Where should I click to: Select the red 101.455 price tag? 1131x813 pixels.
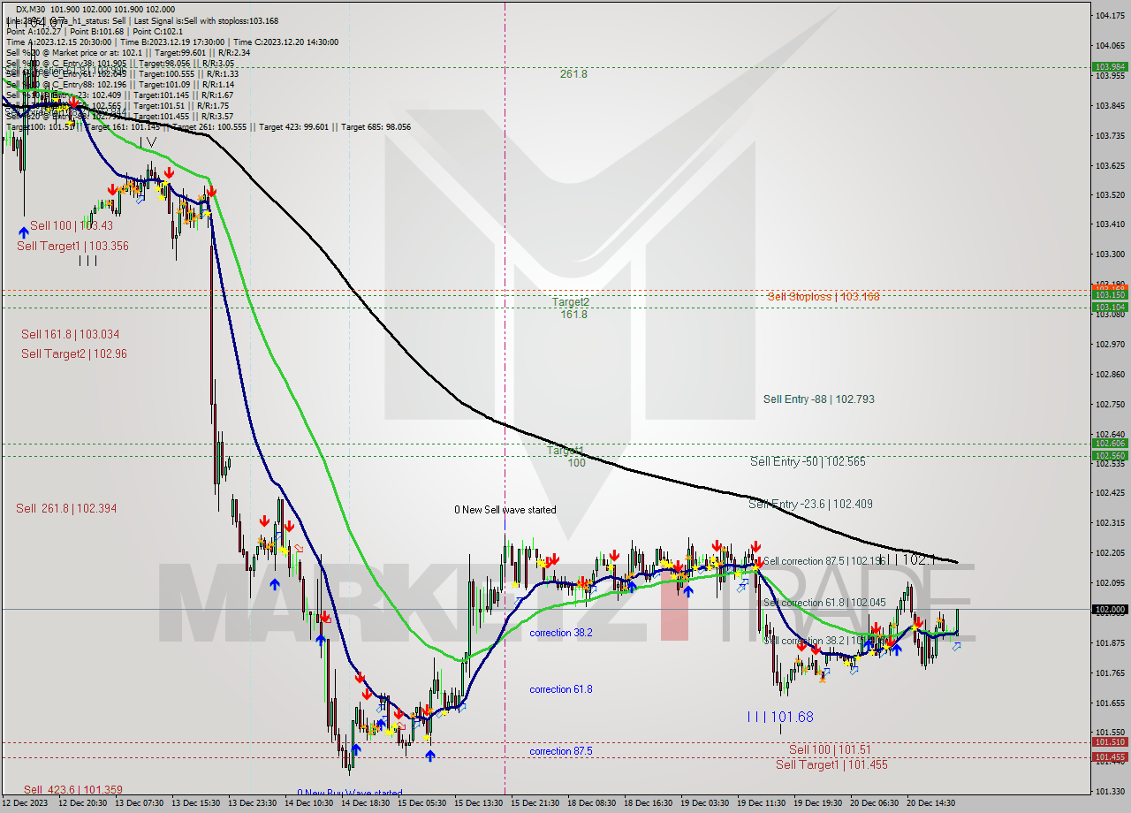coord(1110,757)
